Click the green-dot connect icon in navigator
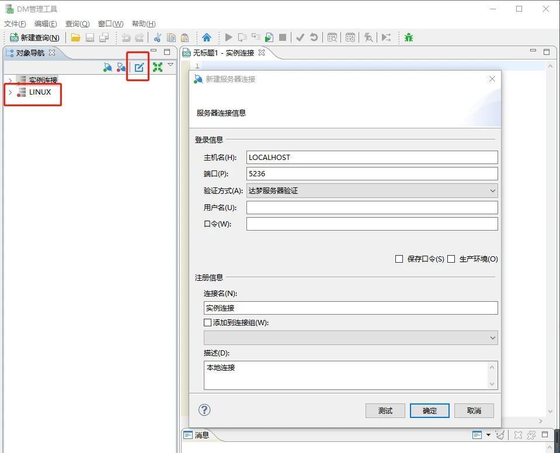The width and height of the screenshot is (560, 453). [x=107, y=67]
